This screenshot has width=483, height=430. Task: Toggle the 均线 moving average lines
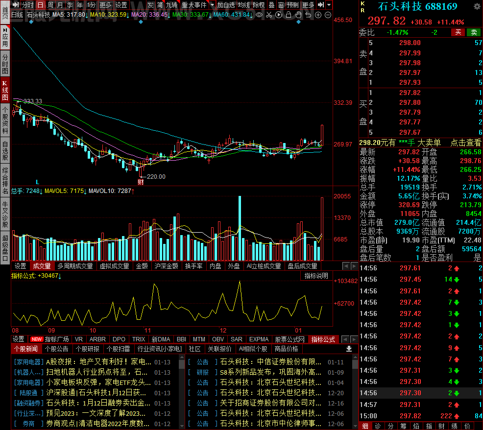pyautogui.click(x=244, y=5)
